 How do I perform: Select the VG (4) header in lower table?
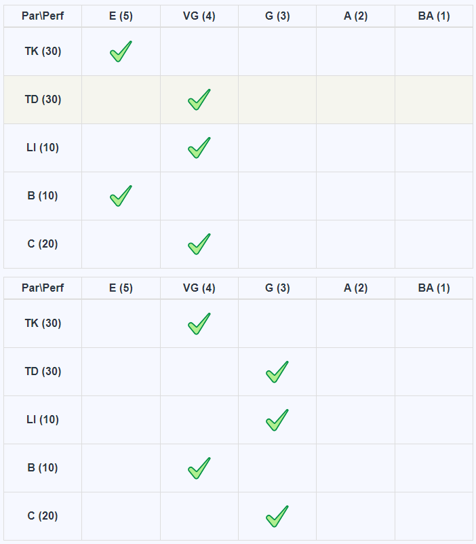coord(199,288)
